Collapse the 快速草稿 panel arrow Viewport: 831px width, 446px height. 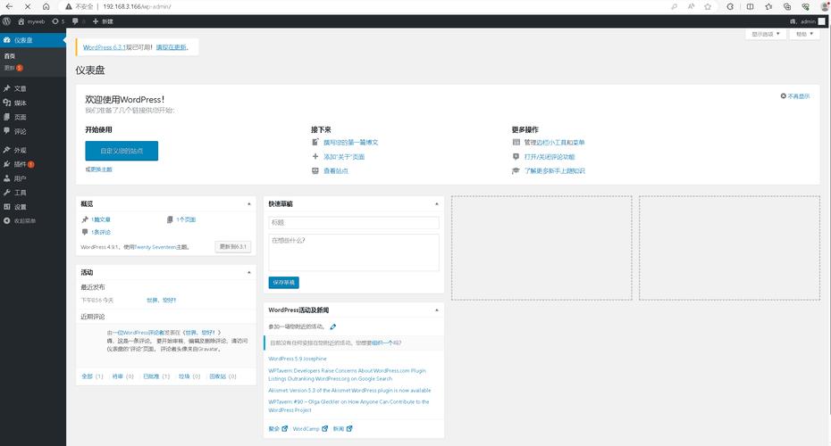(x=437, y=203)
